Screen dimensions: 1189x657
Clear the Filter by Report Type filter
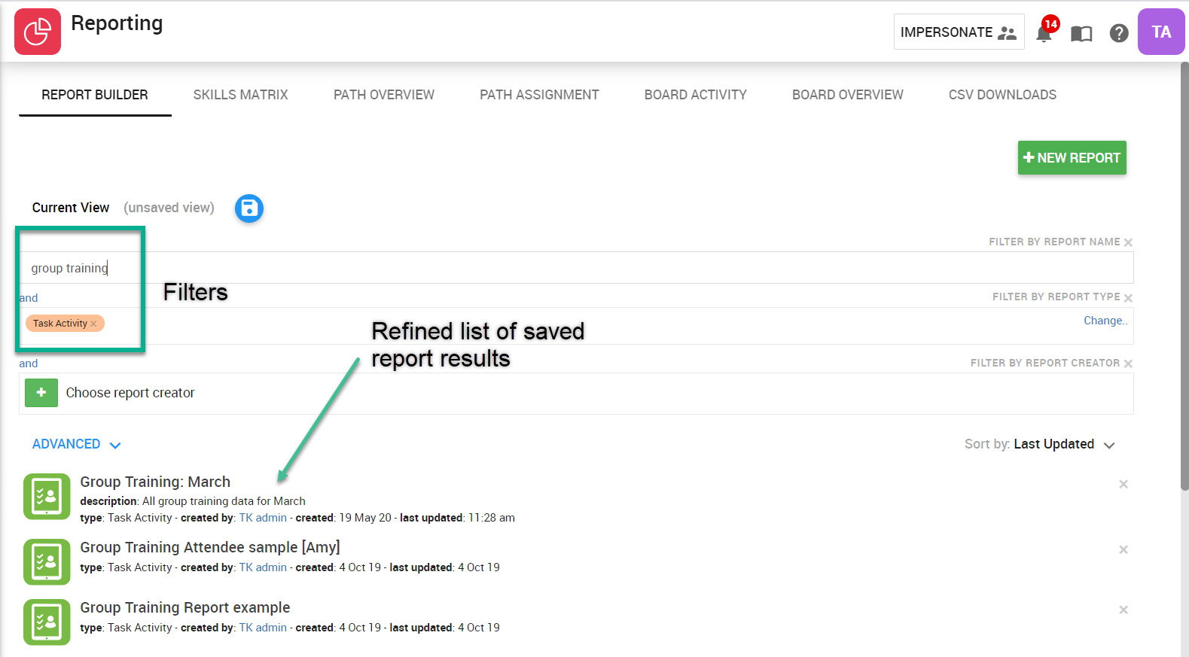(x=1128, y=298)
